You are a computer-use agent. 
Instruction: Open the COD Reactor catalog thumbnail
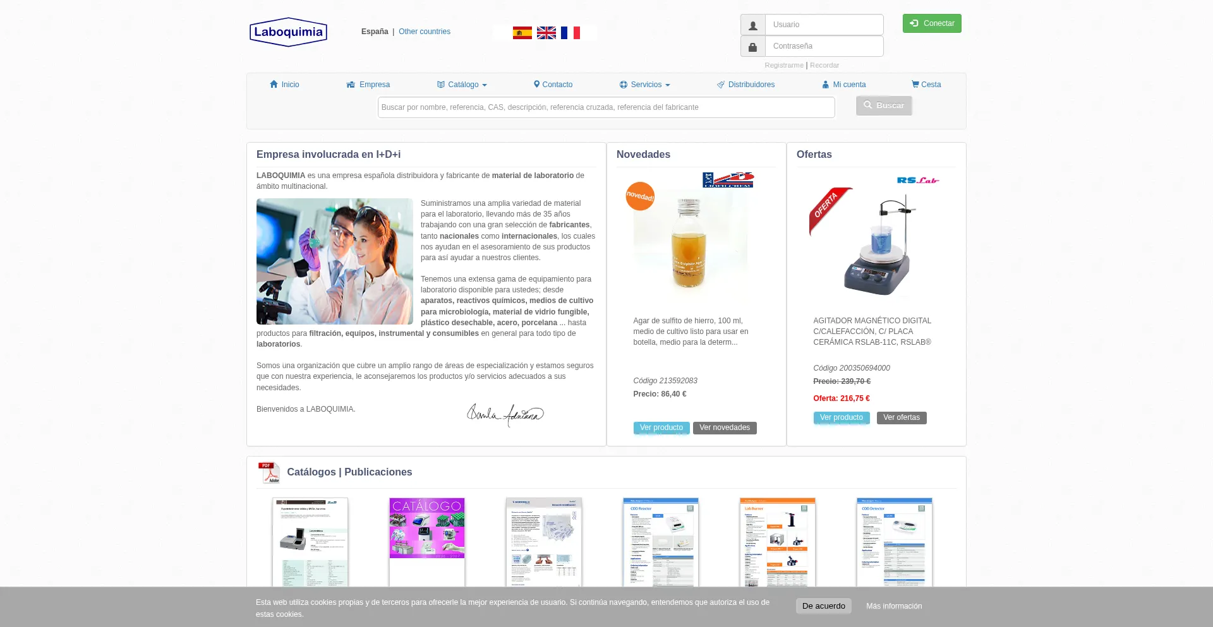pyautogui.click(x=661, y=542)
